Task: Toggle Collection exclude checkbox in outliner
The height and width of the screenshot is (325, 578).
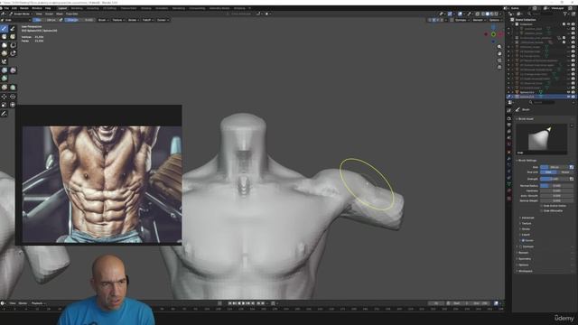Action: click(564, 24)
